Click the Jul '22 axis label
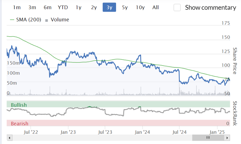This screenshot has height=144, width=241. 31,132
